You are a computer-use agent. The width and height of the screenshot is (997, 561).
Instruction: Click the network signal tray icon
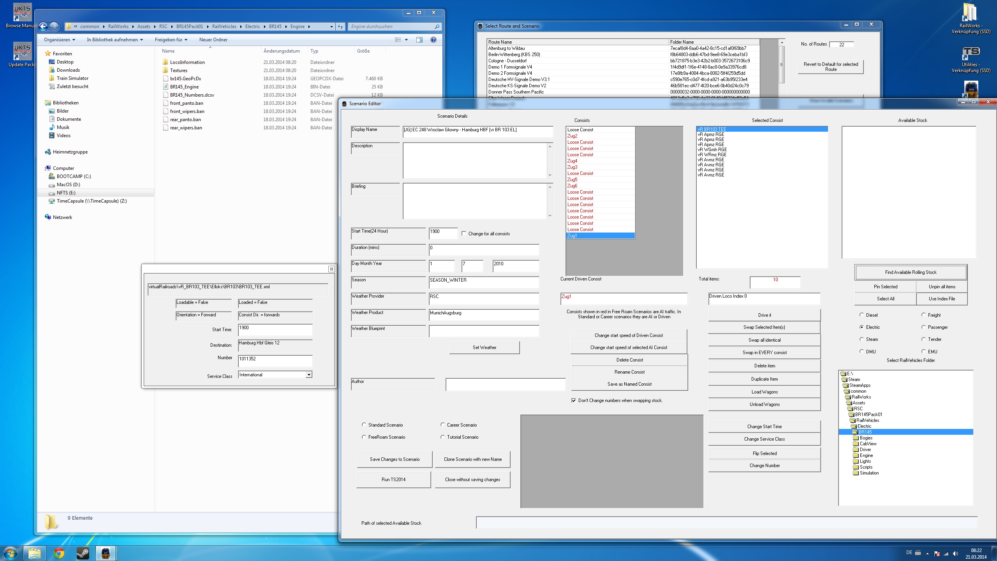click(946, 554)
